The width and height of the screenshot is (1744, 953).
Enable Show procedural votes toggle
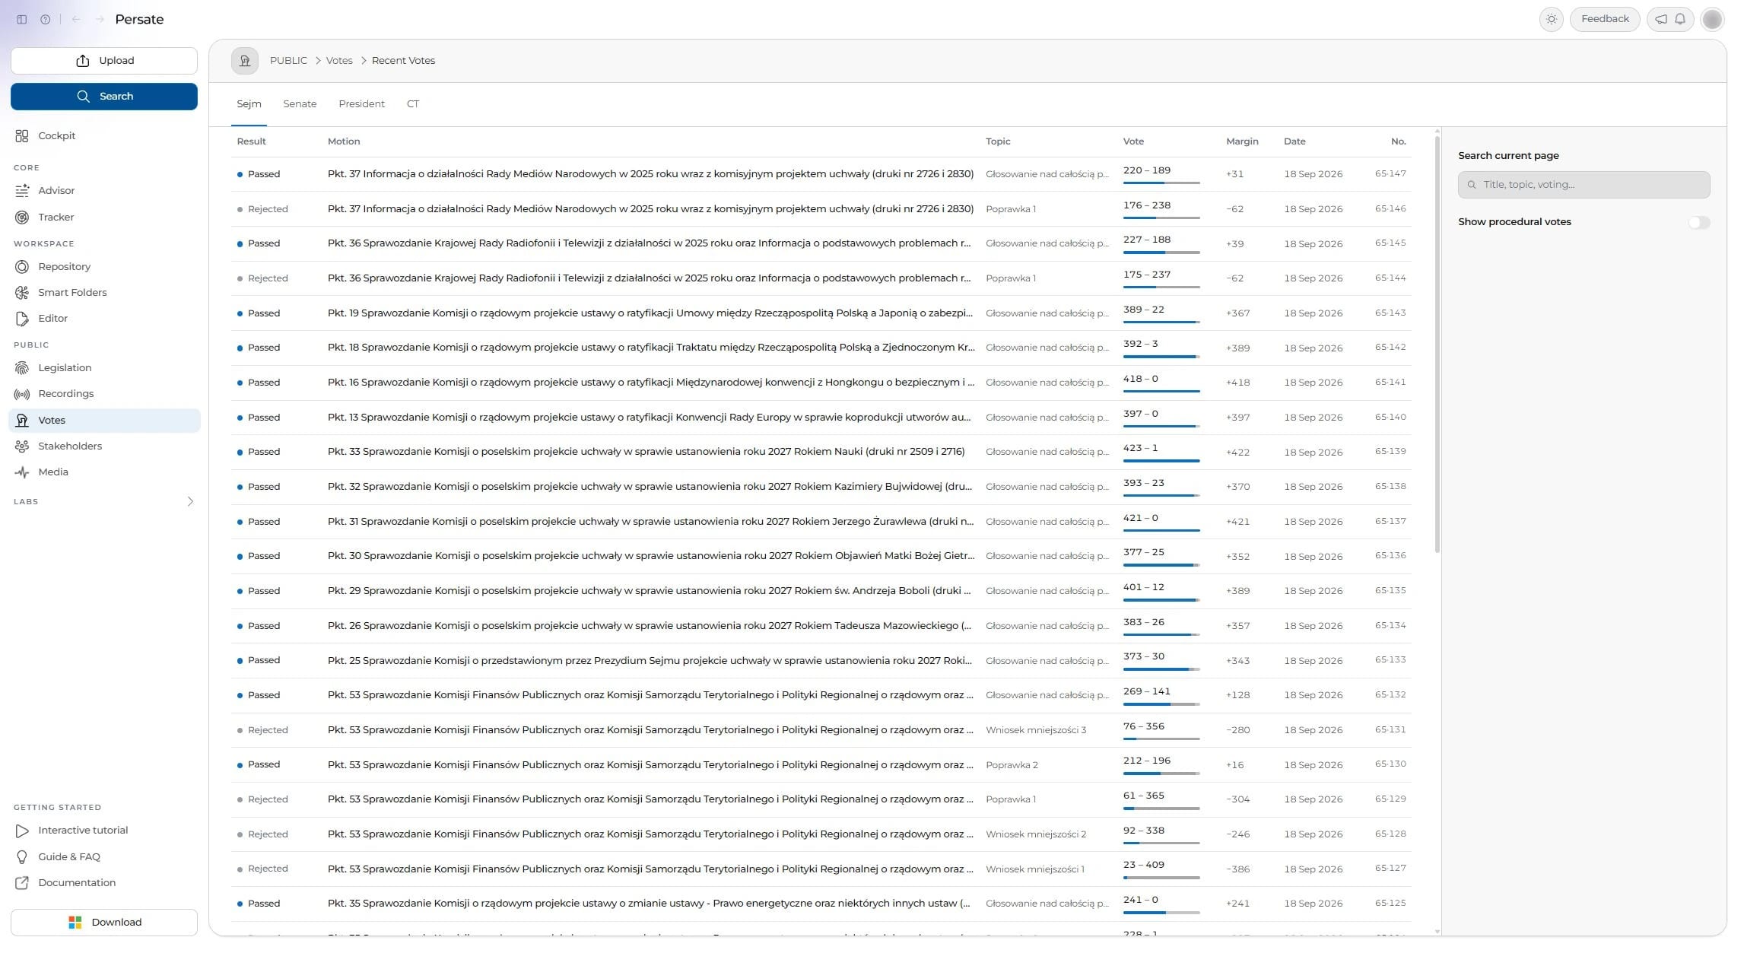[x=1698, y=223]
